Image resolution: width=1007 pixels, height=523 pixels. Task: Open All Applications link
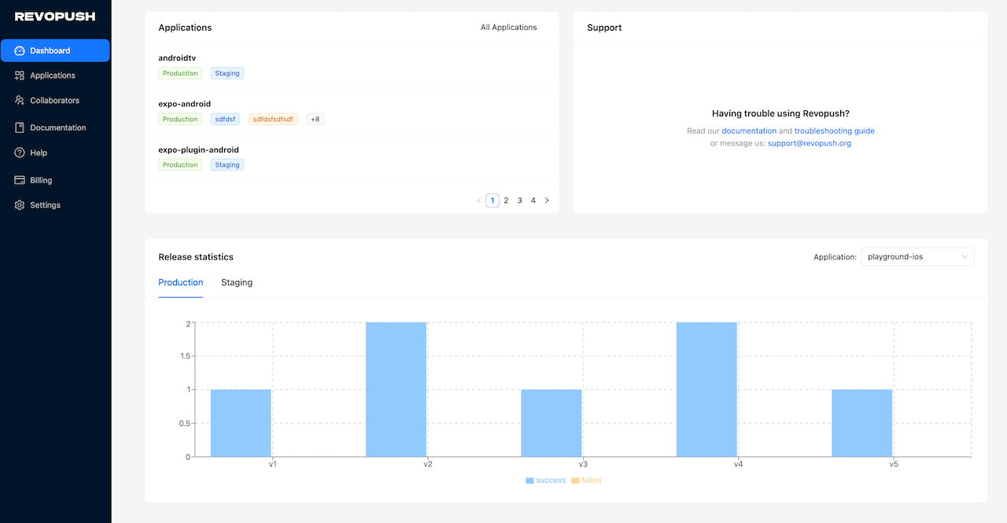coord(508,27)
